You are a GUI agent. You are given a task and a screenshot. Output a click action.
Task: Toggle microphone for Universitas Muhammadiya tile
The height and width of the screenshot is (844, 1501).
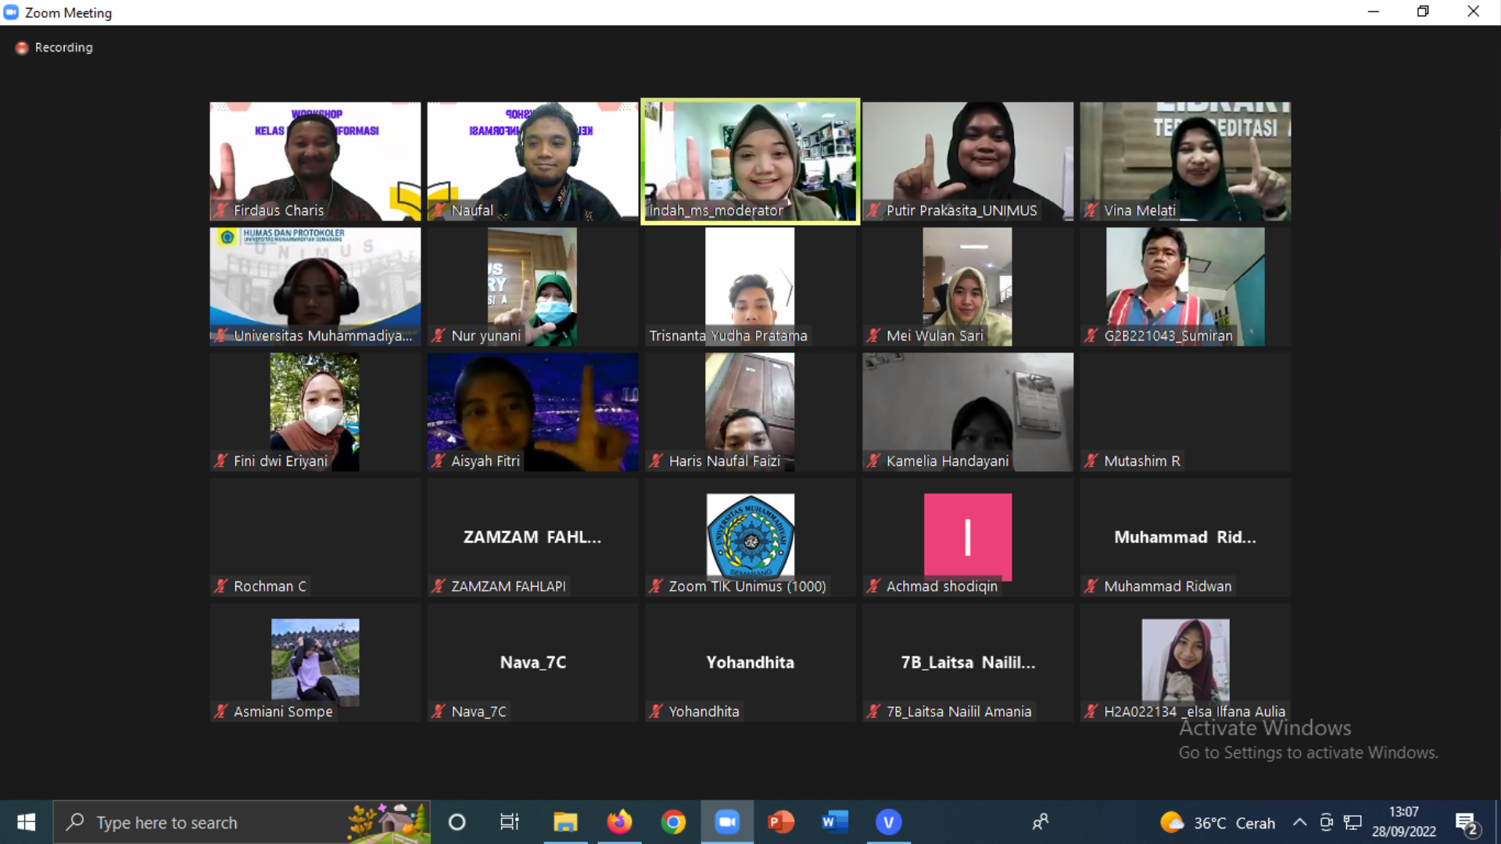223,336
